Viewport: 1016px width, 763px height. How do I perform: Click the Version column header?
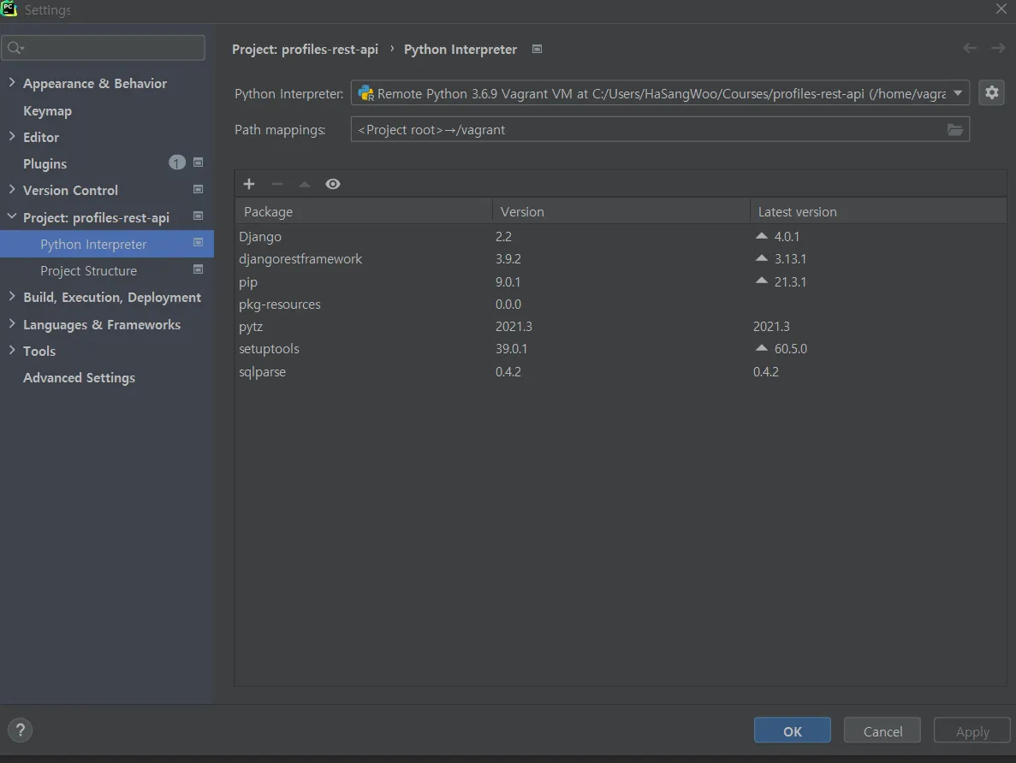tap(621, 212)
